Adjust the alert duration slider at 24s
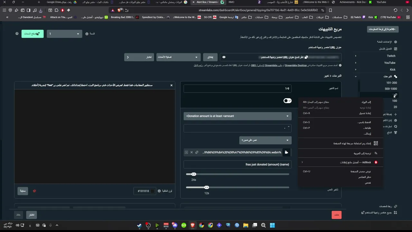The image size is (412, 232). 194,174
